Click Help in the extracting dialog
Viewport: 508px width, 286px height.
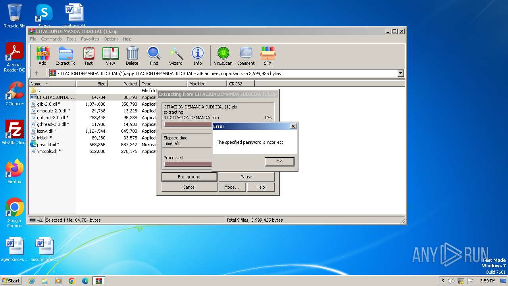[260, 187]
